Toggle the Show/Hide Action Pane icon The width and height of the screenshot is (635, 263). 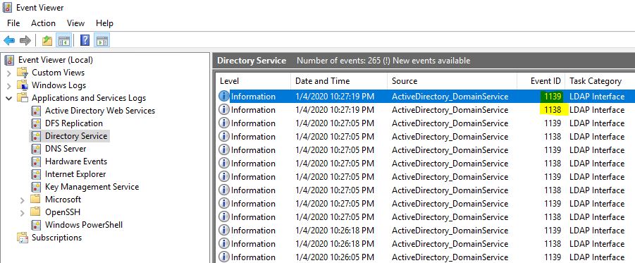[x=101, y=40]
